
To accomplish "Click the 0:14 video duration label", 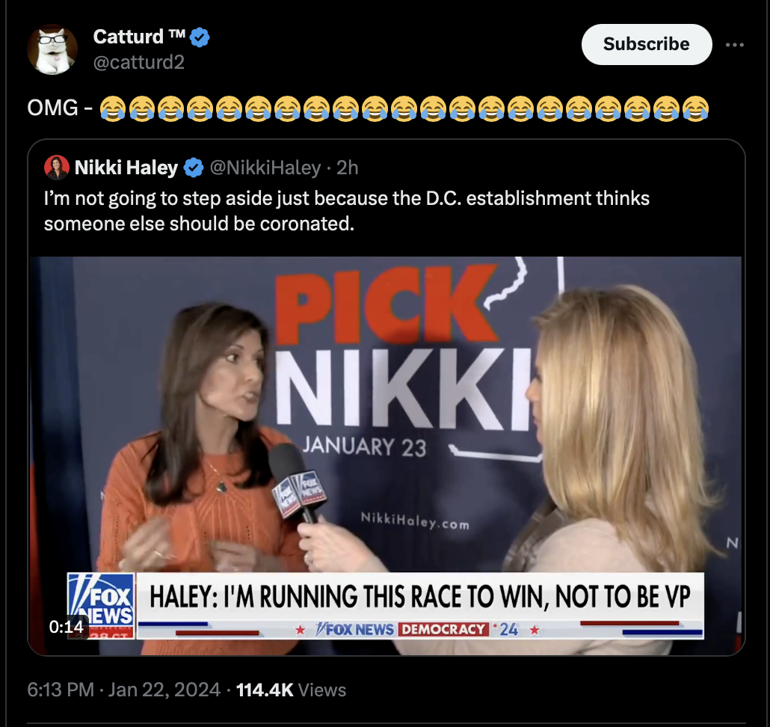I will tap(66, 627).
